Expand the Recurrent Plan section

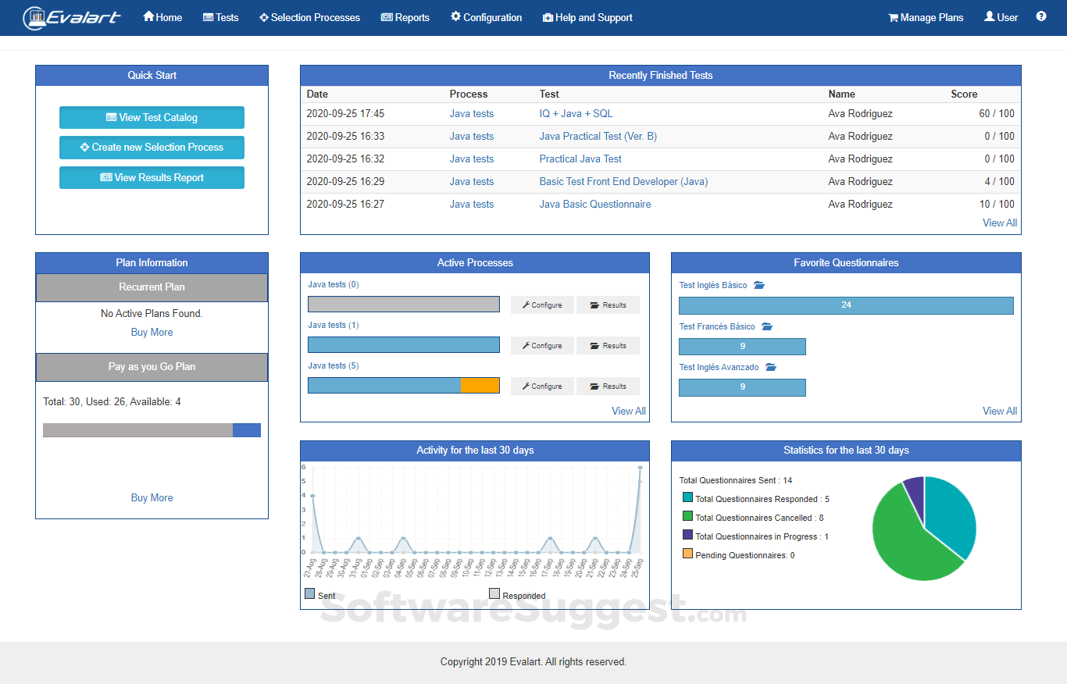pos(152,287)
